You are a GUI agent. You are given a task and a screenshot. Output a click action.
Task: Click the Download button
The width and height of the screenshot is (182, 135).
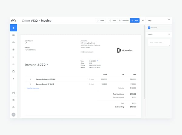click(124, 21)
